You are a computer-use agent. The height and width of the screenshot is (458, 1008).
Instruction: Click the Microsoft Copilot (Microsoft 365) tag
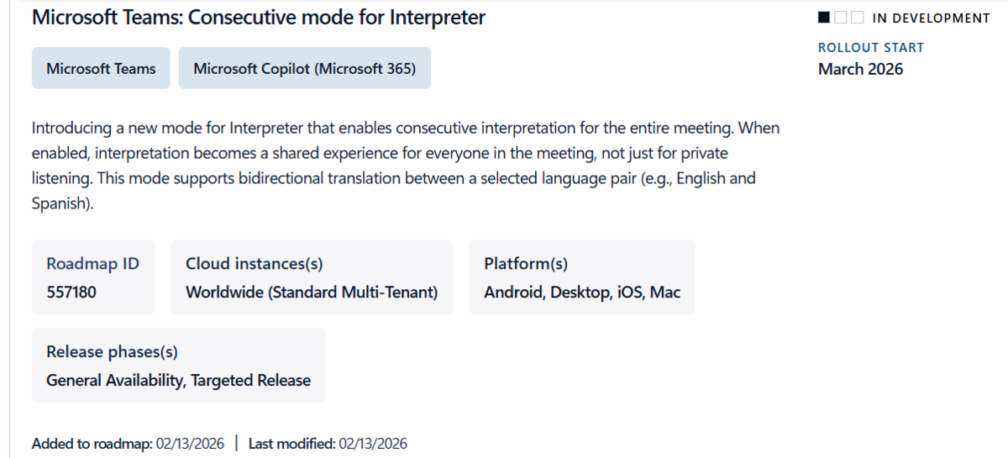(304, 68)
